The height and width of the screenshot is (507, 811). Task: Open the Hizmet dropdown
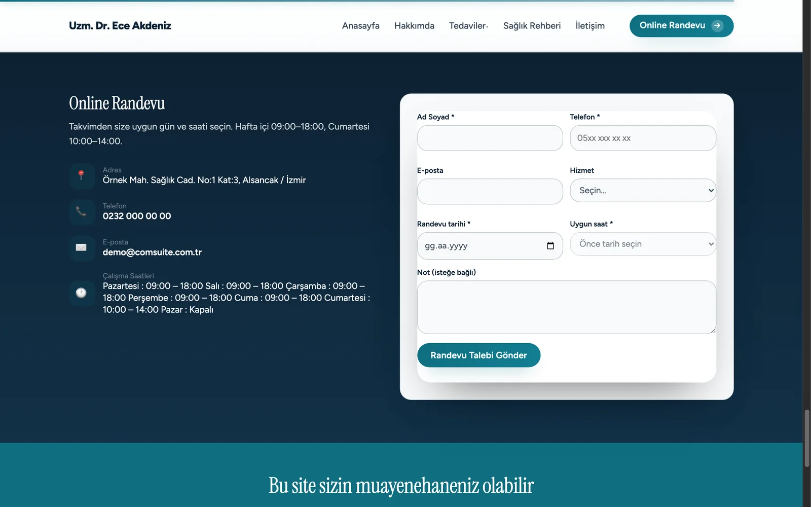[643, 191]
